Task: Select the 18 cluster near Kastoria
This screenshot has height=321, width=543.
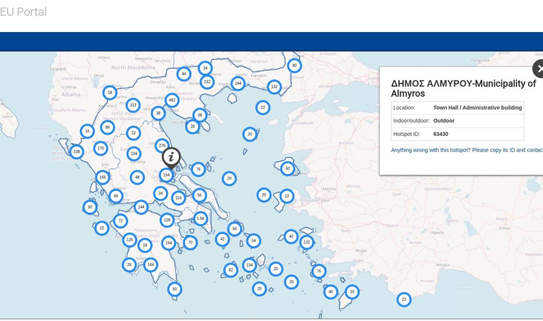Action: (x=109, y=93)
